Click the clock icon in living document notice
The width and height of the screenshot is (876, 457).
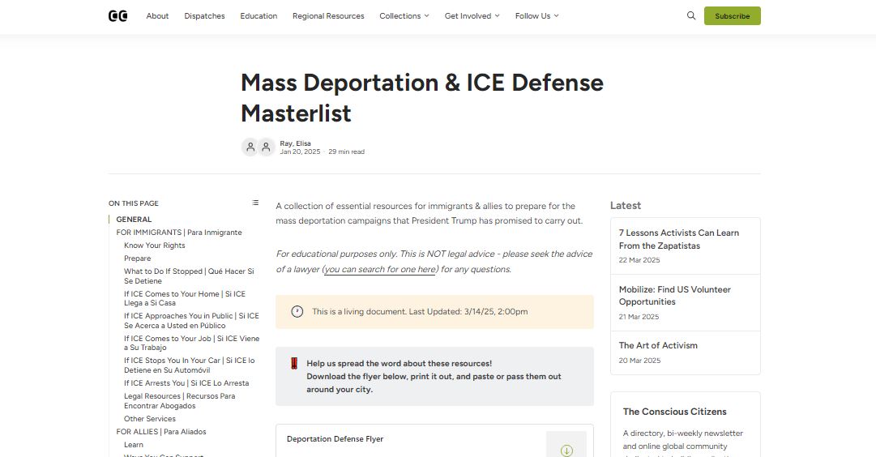pos(297,311)
